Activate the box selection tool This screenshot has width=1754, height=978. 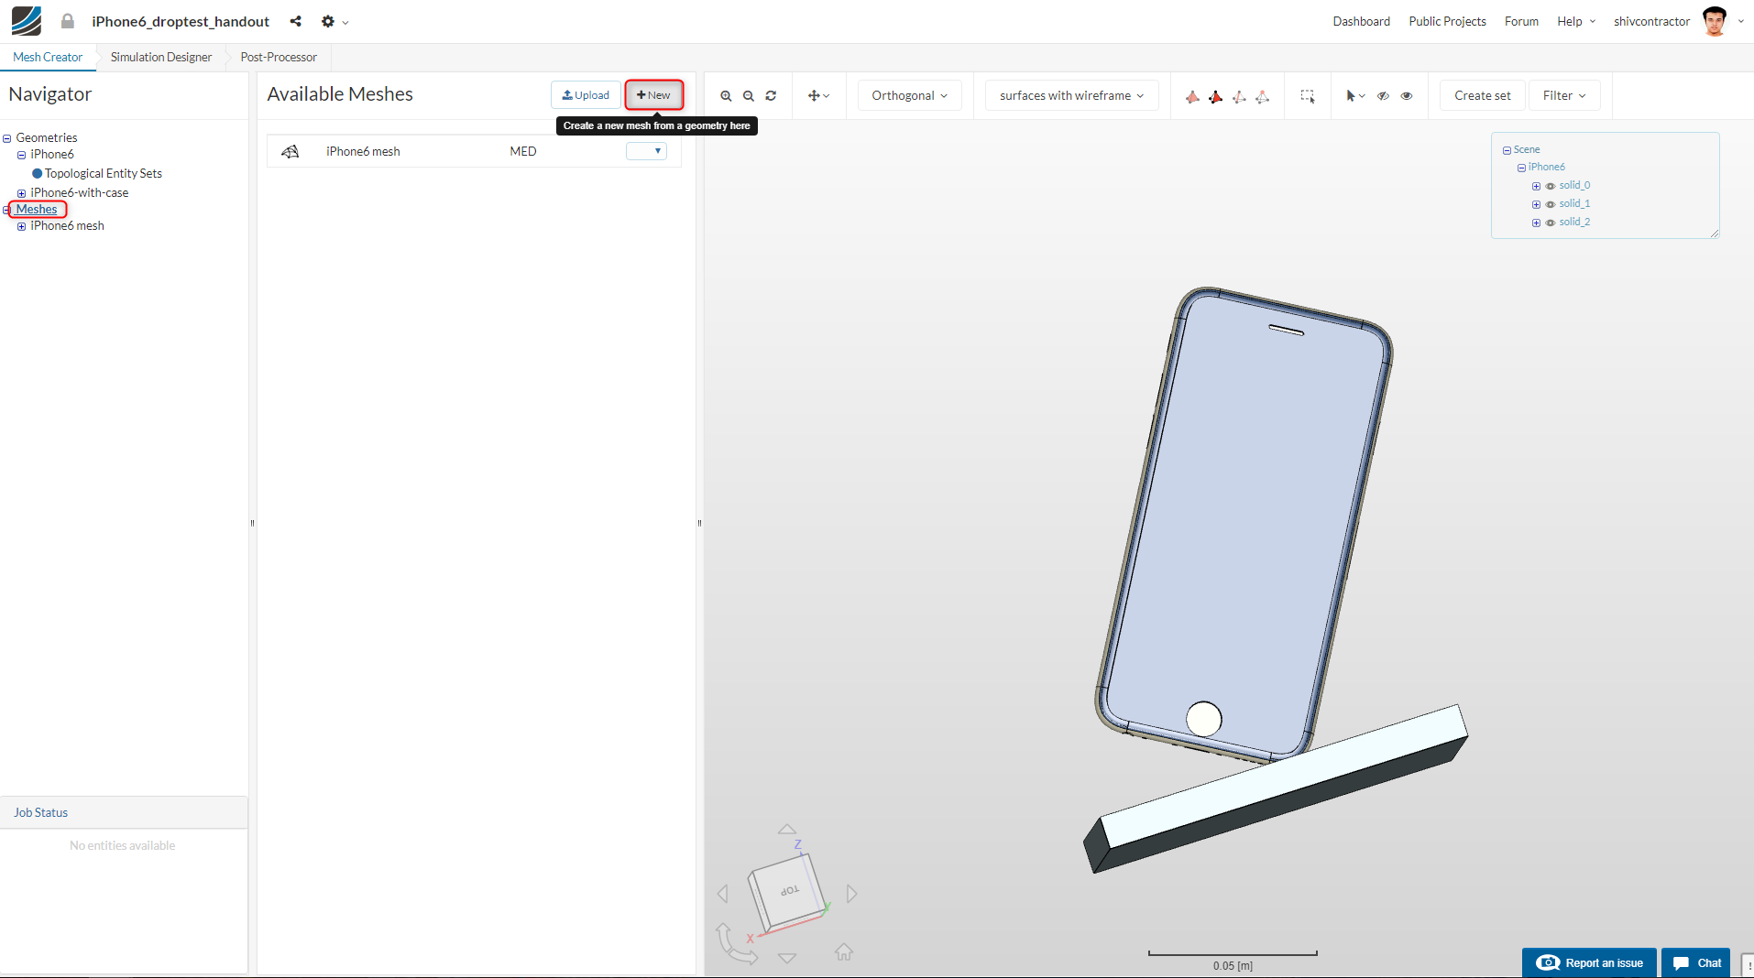1308,96
